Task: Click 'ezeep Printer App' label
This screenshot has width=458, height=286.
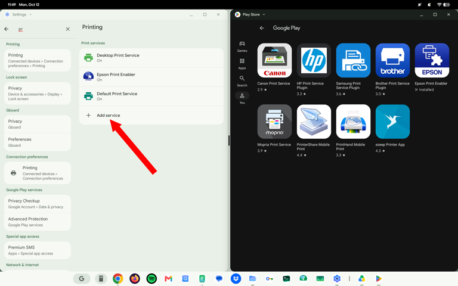Action: click(390, 144)
